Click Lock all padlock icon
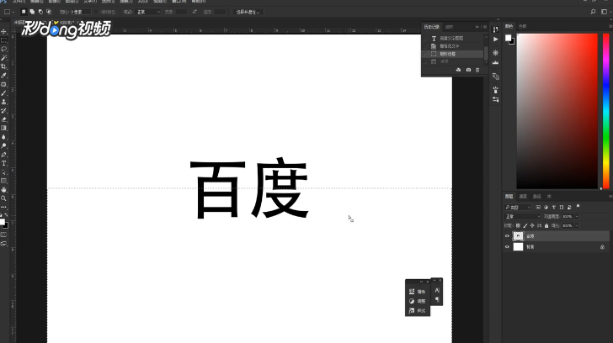613x343 pixels. click(546, 225)
